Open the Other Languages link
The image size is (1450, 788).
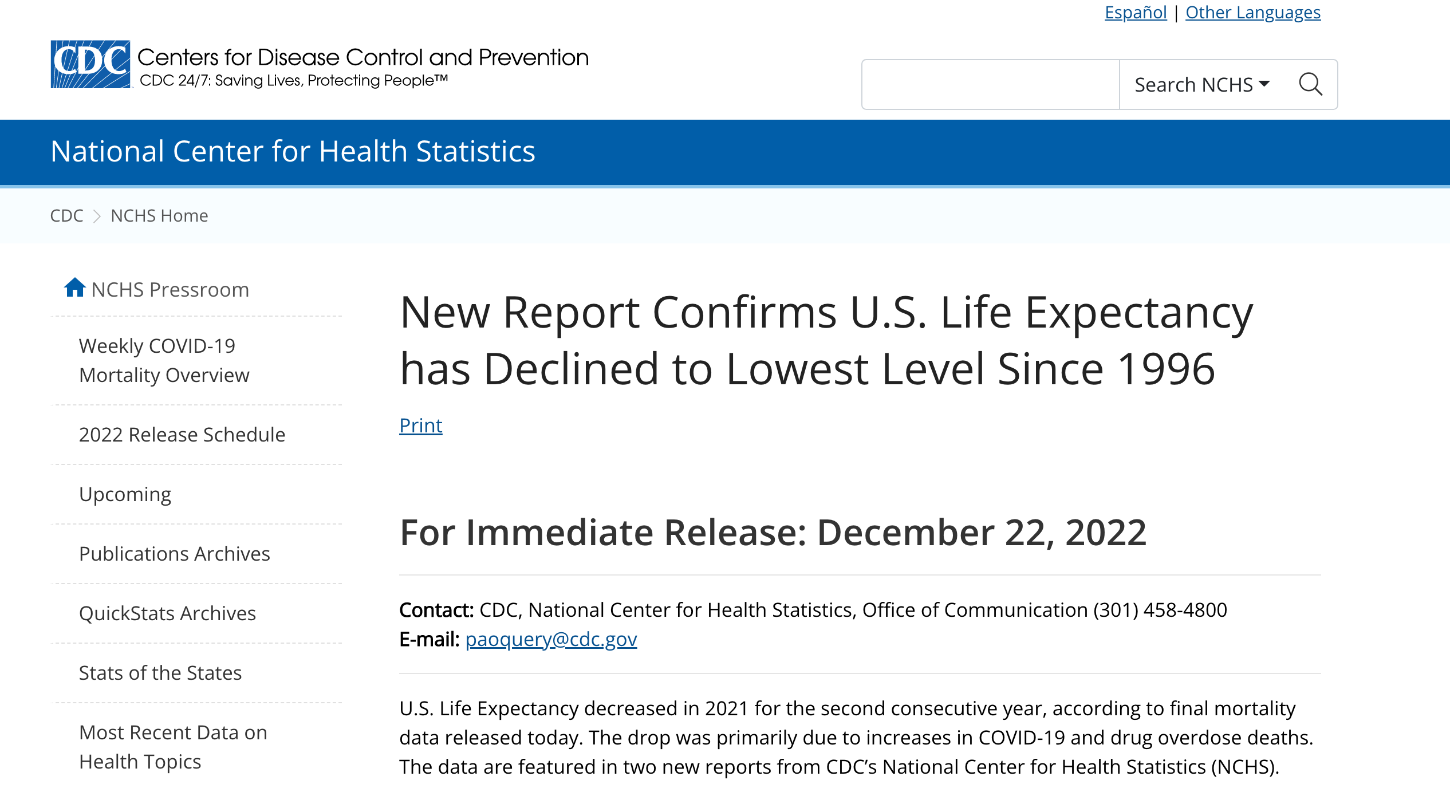(x=1252, y=12)
